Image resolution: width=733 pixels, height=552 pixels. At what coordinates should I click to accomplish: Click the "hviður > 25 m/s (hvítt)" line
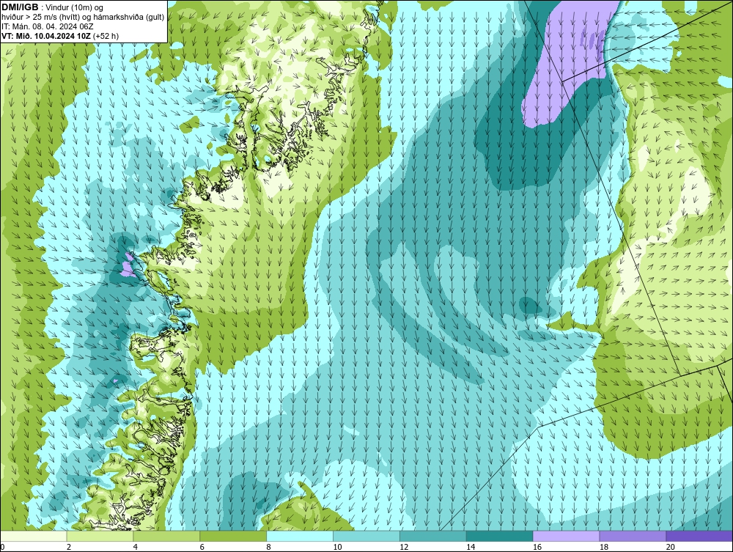click(40, 18)
